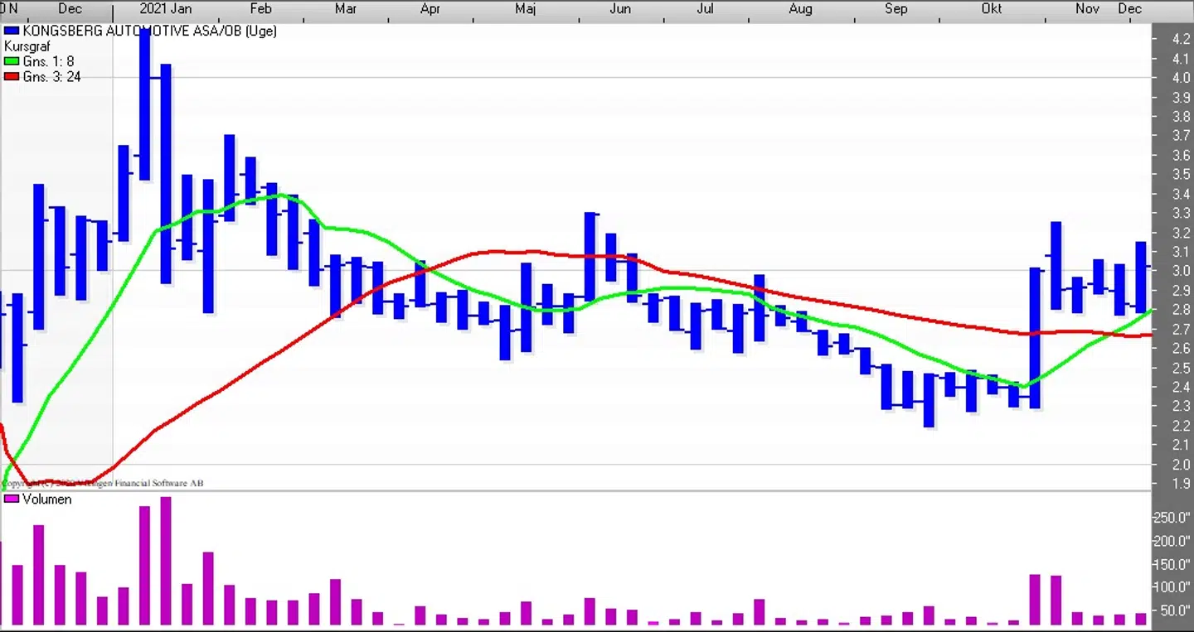The height and width of the screenshot is (632, 1194).
Task: Click the 4.2 value on price axis
Action: pos(1182,39)
